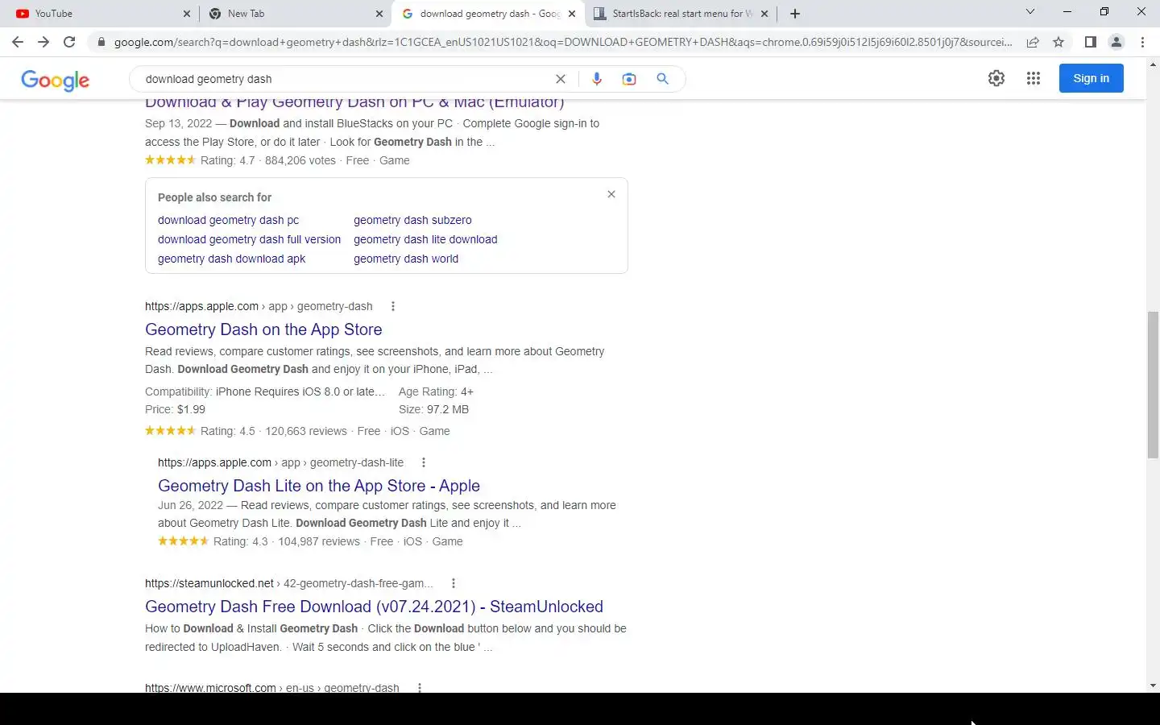Search for geometry dash world

[x=406, y=259]
